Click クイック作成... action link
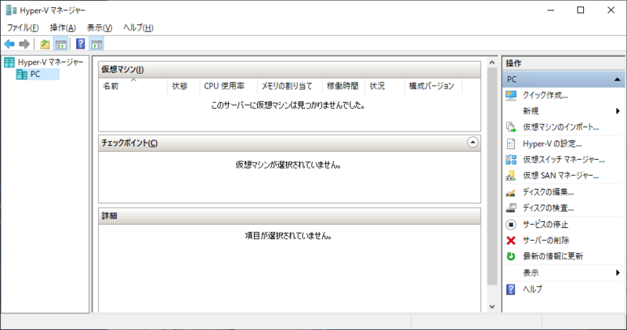The image size is (627, 330). click(x=545, y=95)
